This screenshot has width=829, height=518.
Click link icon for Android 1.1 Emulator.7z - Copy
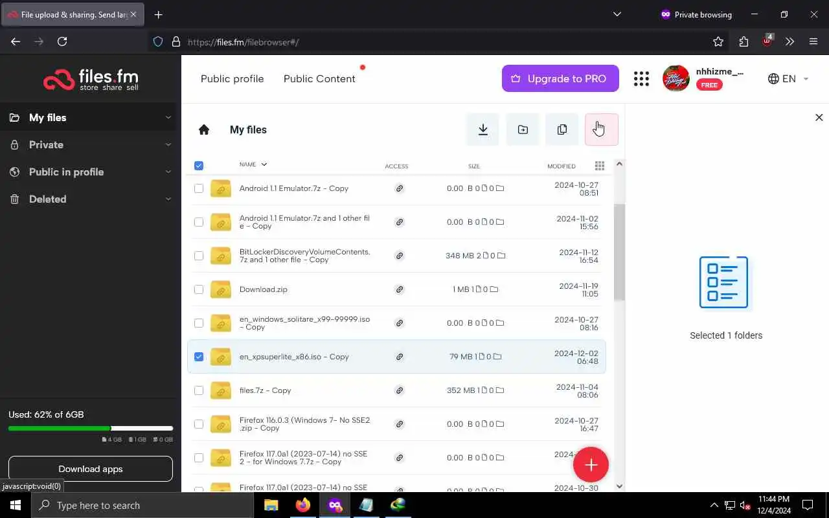[x=400, y=188]
